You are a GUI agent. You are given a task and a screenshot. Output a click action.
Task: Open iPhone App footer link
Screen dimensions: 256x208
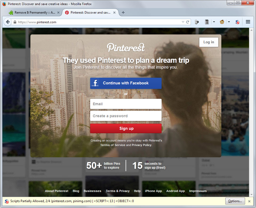[153, 191]
